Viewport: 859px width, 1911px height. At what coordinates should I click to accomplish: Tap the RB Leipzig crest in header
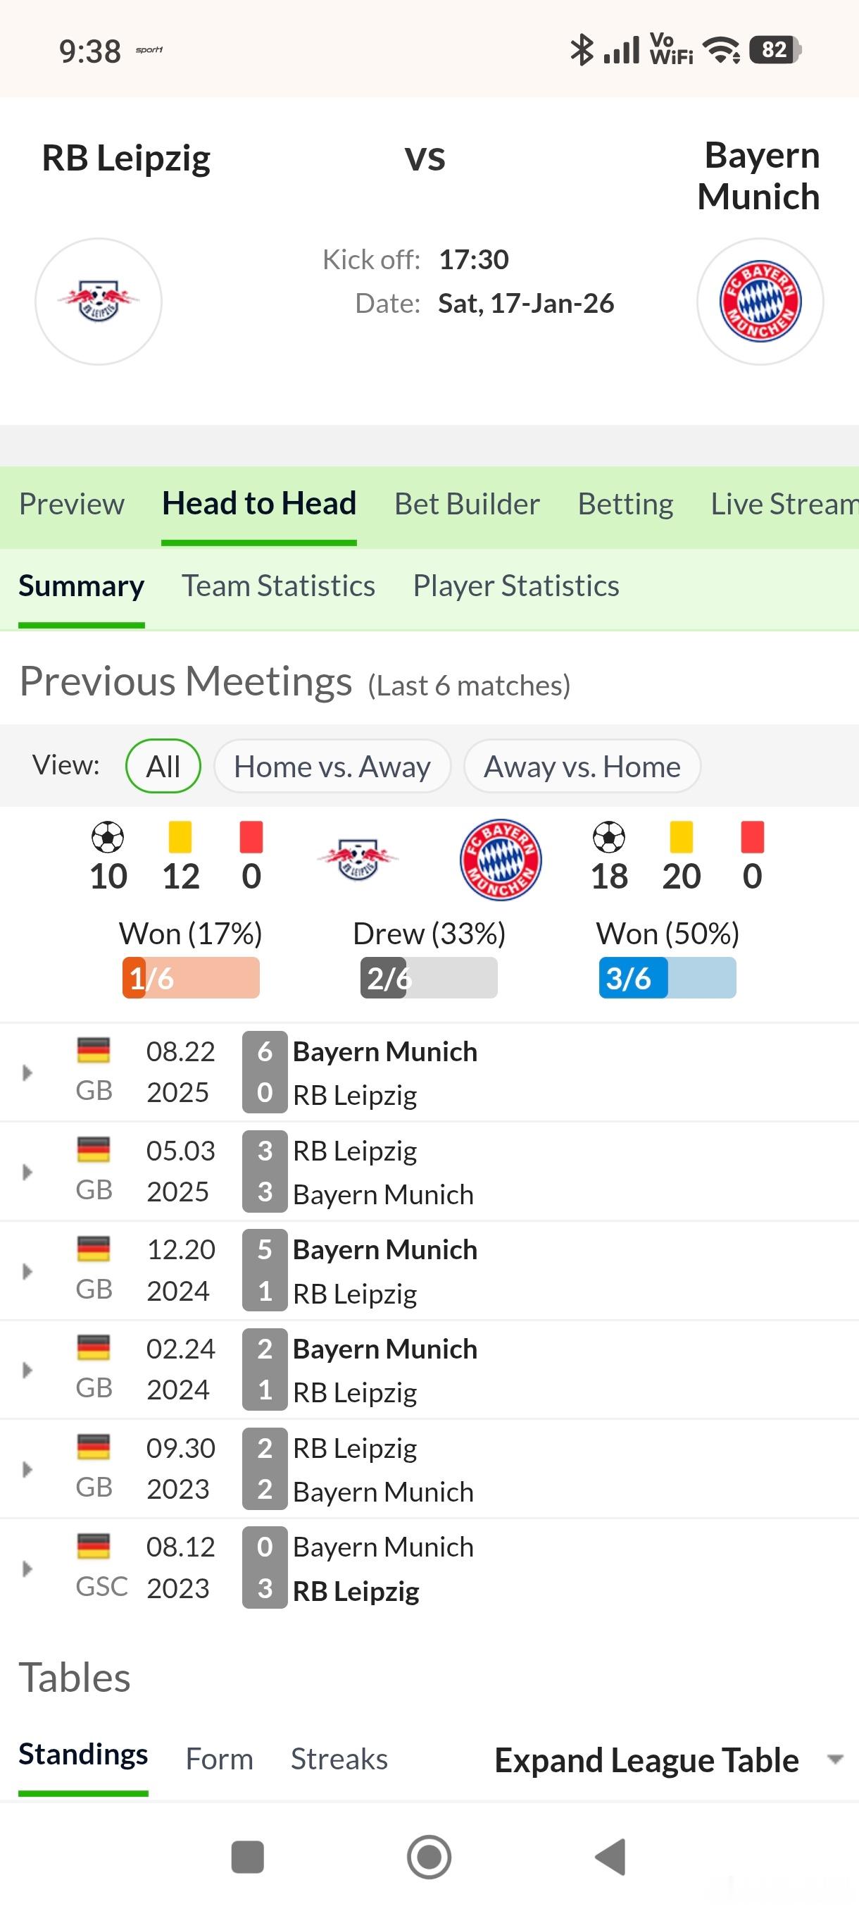point(99,301)
